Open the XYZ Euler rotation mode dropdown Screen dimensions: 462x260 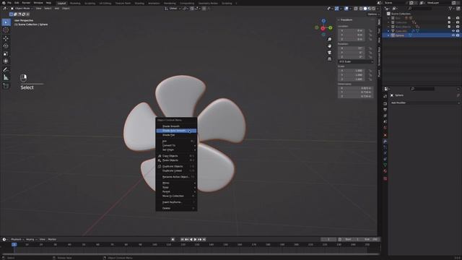(x=356, y=62)
